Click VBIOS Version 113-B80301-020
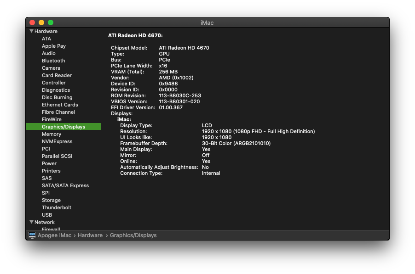 click(179, 101)
